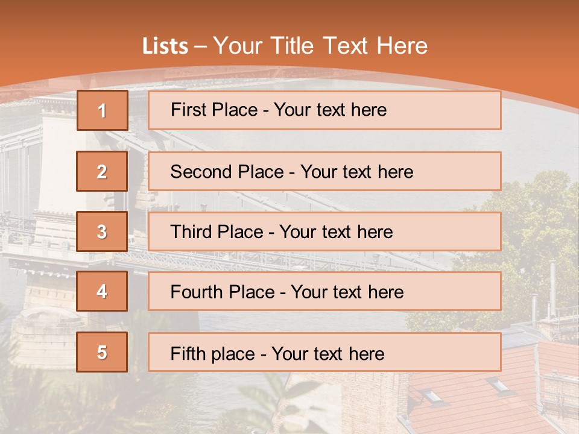Select the number 4 box
Viewport: 579px width, 434px height.
[102, 291]
